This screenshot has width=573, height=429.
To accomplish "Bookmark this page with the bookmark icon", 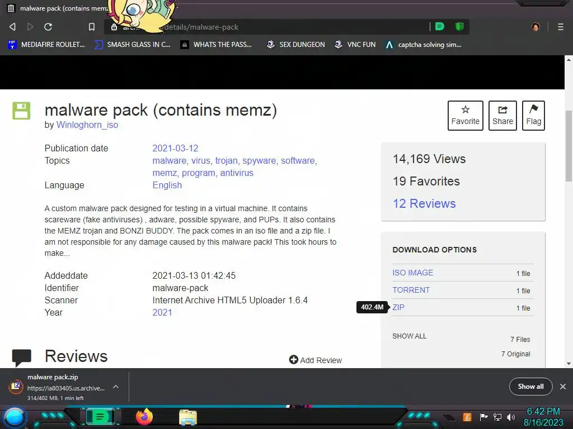I will pos(92,27).
